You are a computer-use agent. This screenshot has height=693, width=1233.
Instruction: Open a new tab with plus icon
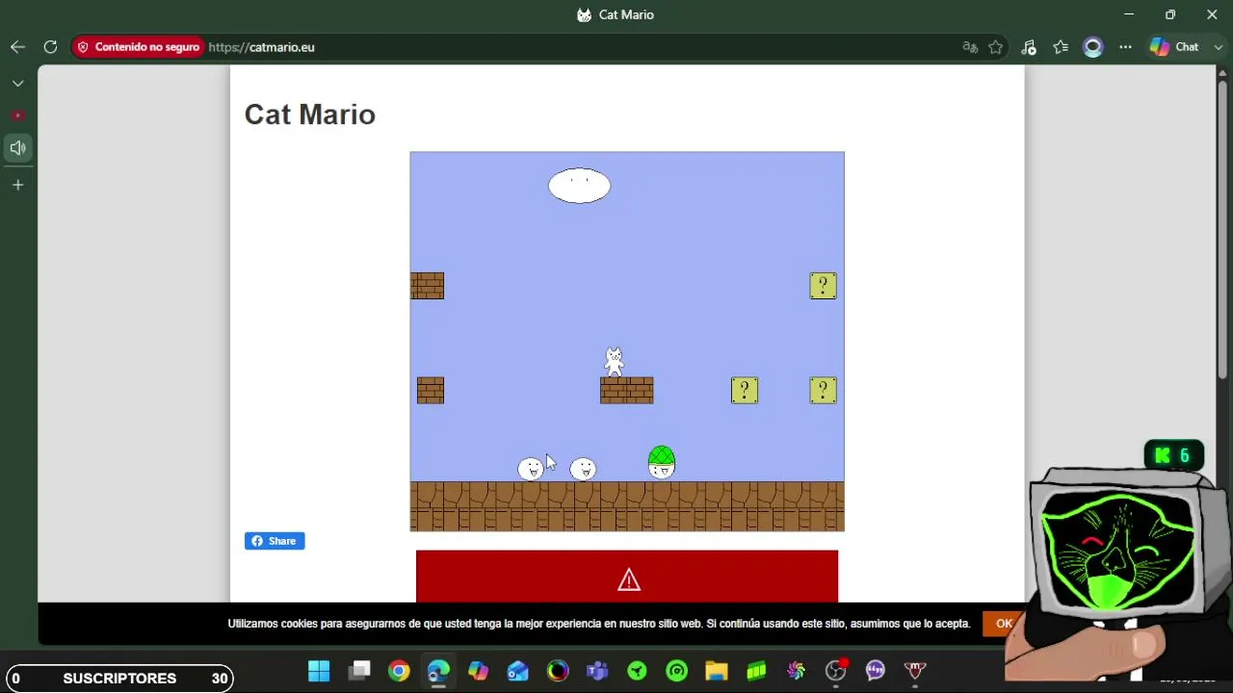[x=17, y=185]
